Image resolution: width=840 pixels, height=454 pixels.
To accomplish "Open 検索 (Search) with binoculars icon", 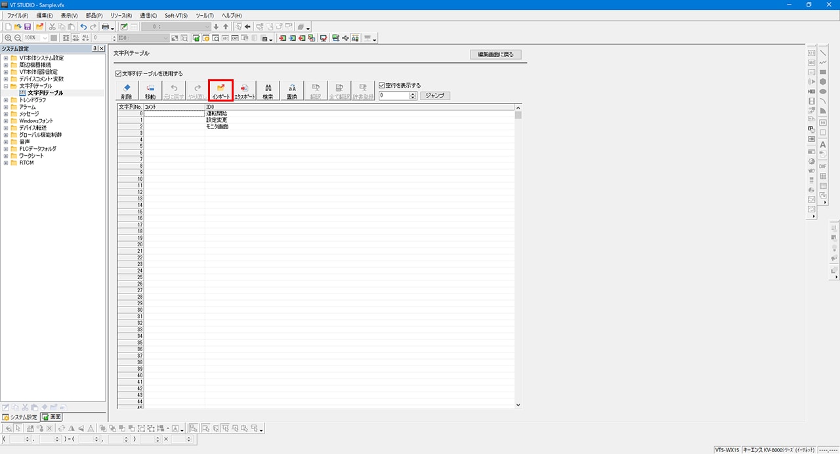I will pyautogui.click(x=268, y=90).
